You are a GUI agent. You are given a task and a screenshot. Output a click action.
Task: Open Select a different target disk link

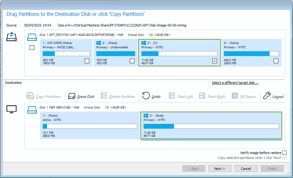[x=235, y=83]
